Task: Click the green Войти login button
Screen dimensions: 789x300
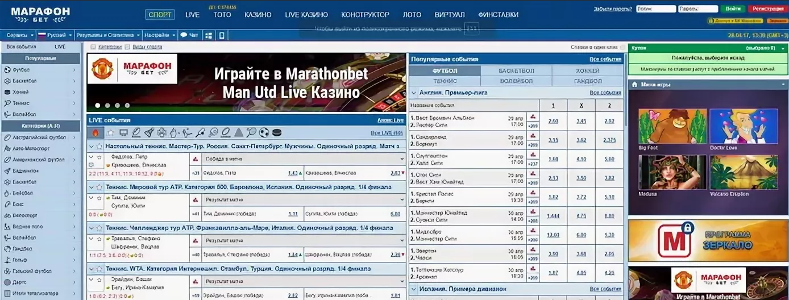Action: (x=733, y=9)
